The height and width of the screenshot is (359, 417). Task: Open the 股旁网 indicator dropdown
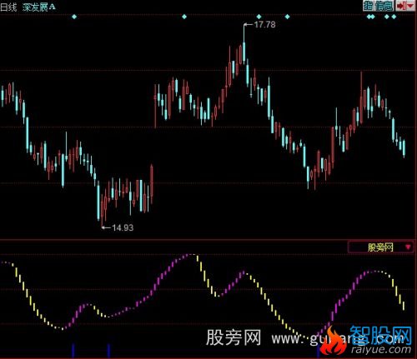pos(380,247)
